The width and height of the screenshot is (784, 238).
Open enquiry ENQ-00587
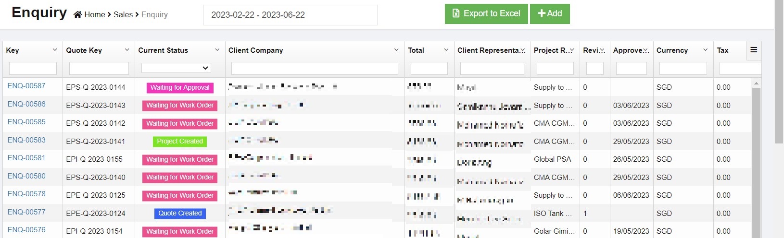[26, 86]
